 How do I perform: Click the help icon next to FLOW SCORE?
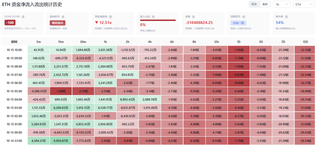[23, 17]
